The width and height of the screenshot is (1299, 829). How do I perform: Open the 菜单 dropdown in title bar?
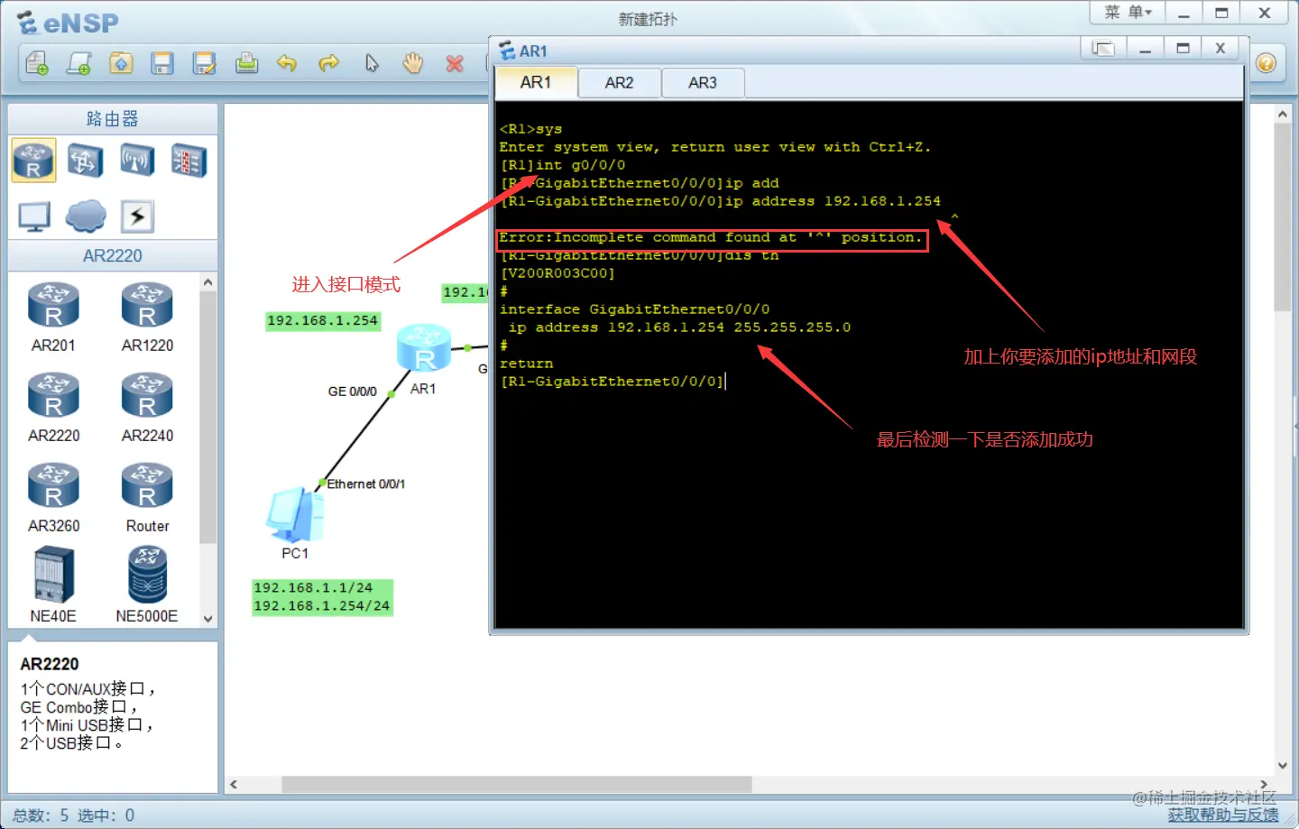pos(1128,12)
